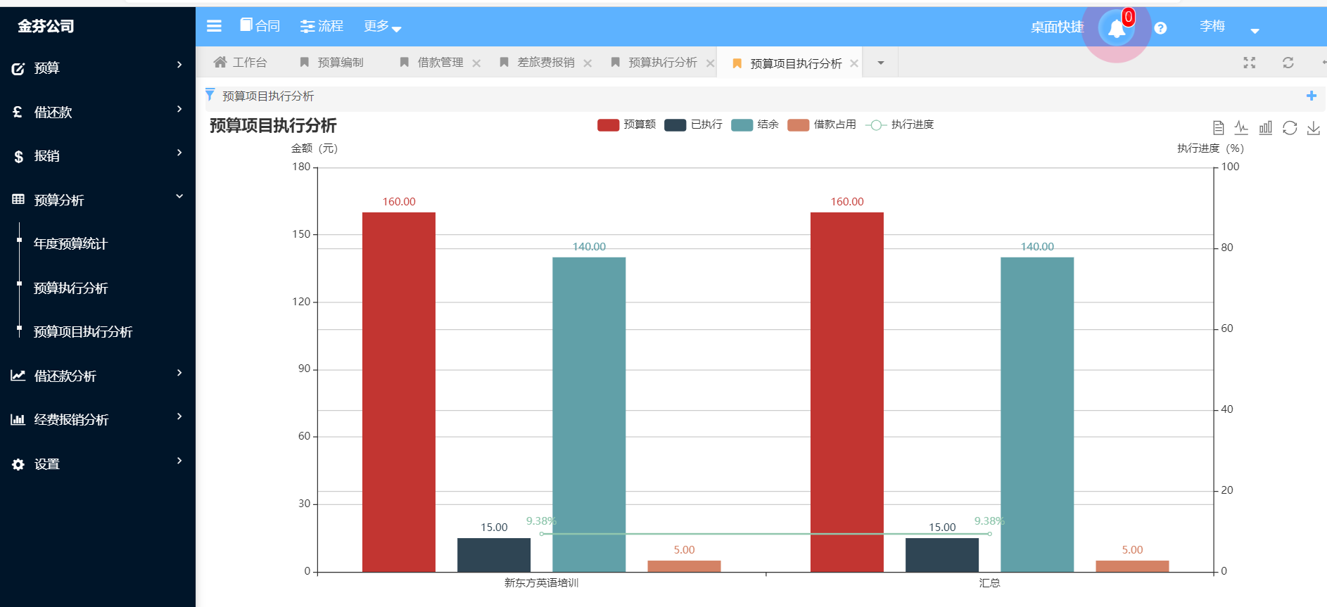Image resolution: width=1327 pixels, height=607 pixels.
Task: Click the filter funnel icon
Action: [x=210, y=94]
